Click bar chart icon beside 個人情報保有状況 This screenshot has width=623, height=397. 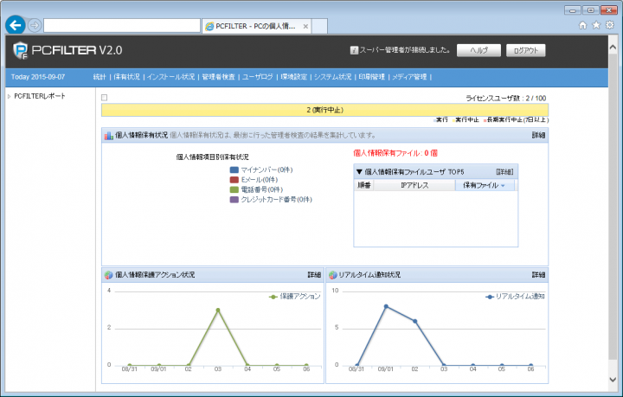108,136
